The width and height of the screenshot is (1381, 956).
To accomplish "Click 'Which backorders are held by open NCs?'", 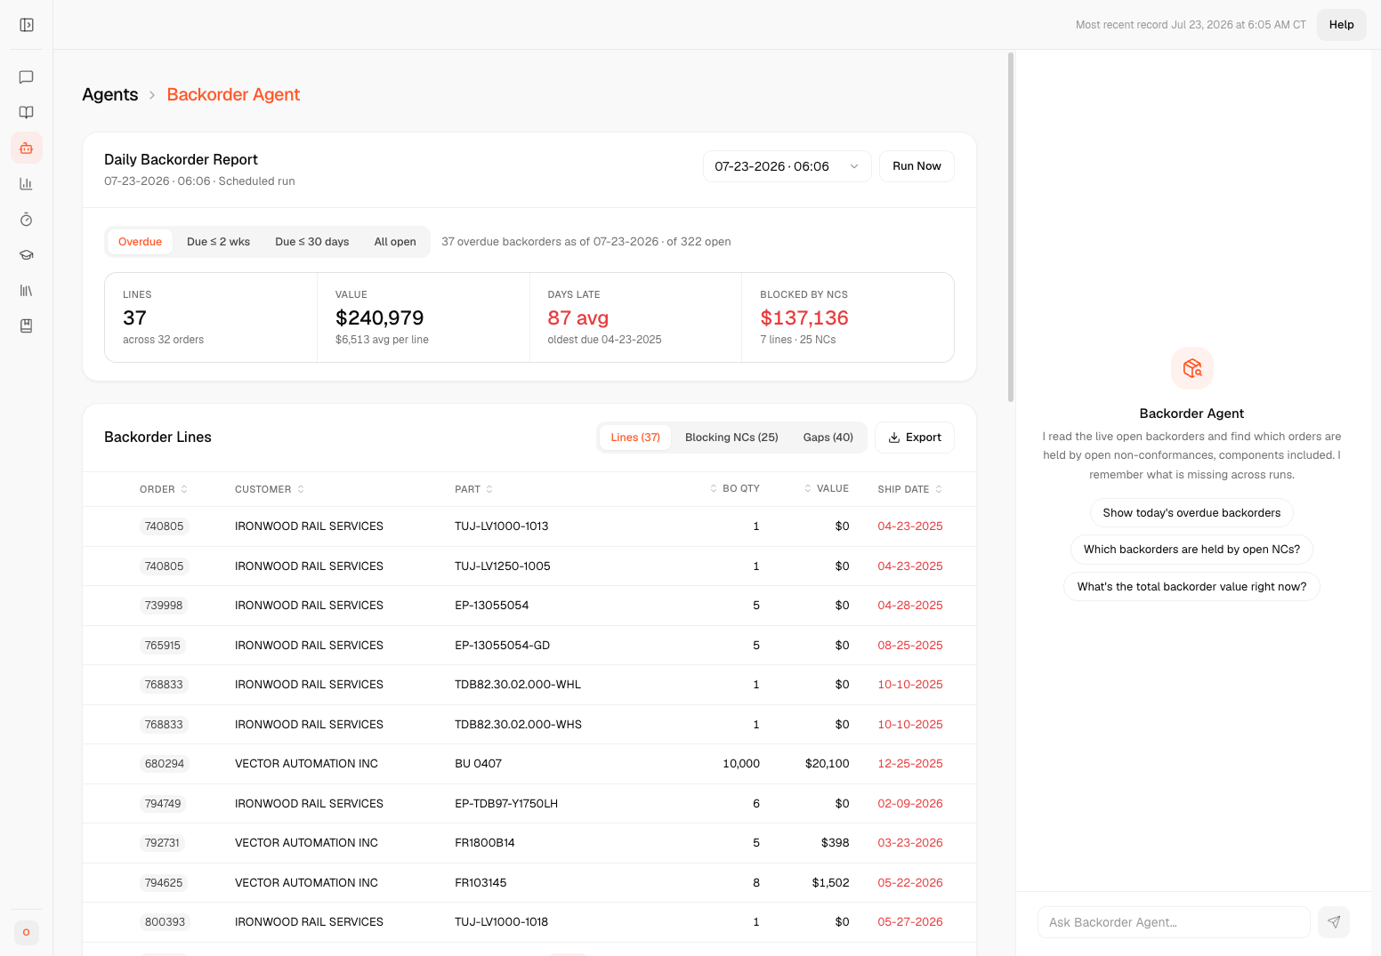I will point(1191,550).
